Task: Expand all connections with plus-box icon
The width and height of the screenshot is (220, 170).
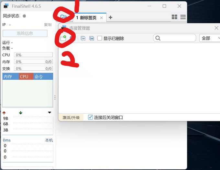Action: [92, 38]
